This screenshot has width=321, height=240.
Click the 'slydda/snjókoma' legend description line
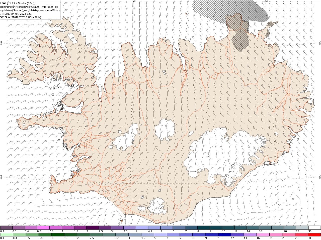coord(30,10)
